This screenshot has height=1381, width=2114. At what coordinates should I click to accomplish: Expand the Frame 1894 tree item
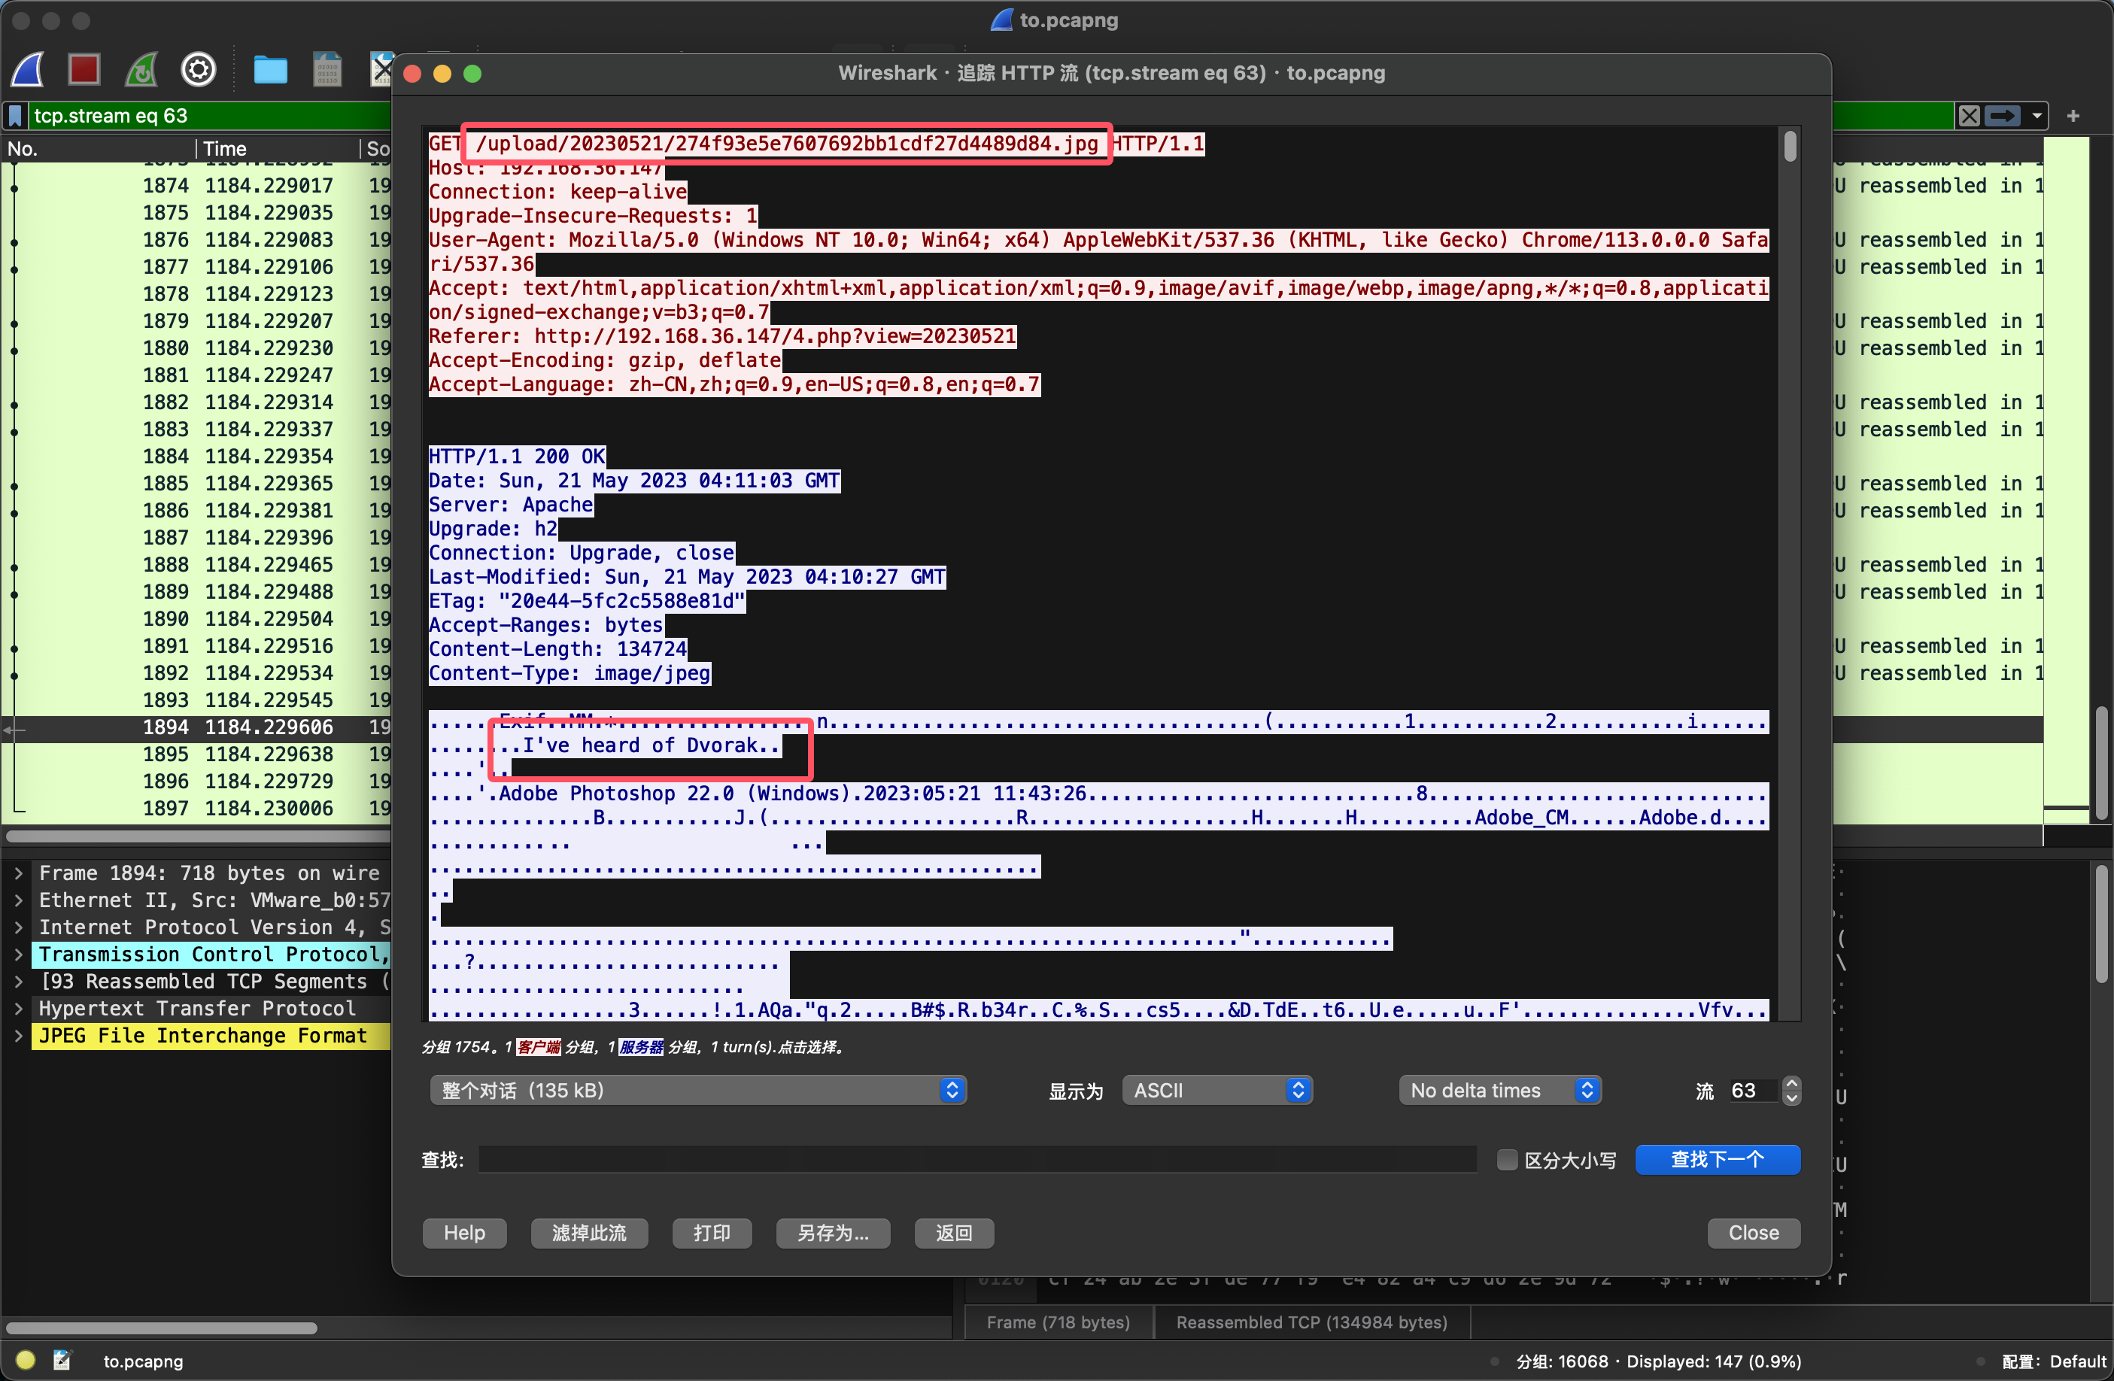pos(18,873)
